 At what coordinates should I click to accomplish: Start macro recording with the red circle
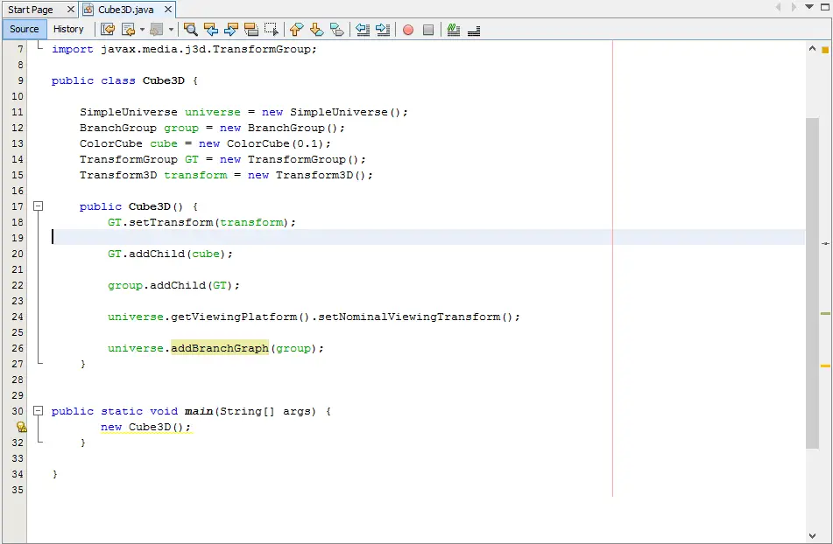[x=406, y=29]
